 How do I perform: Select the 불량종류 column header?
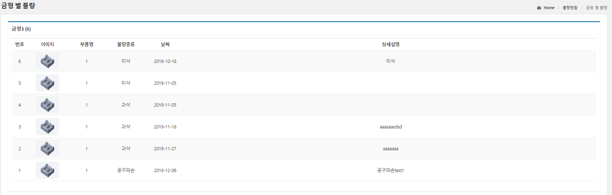pos(126,44)
